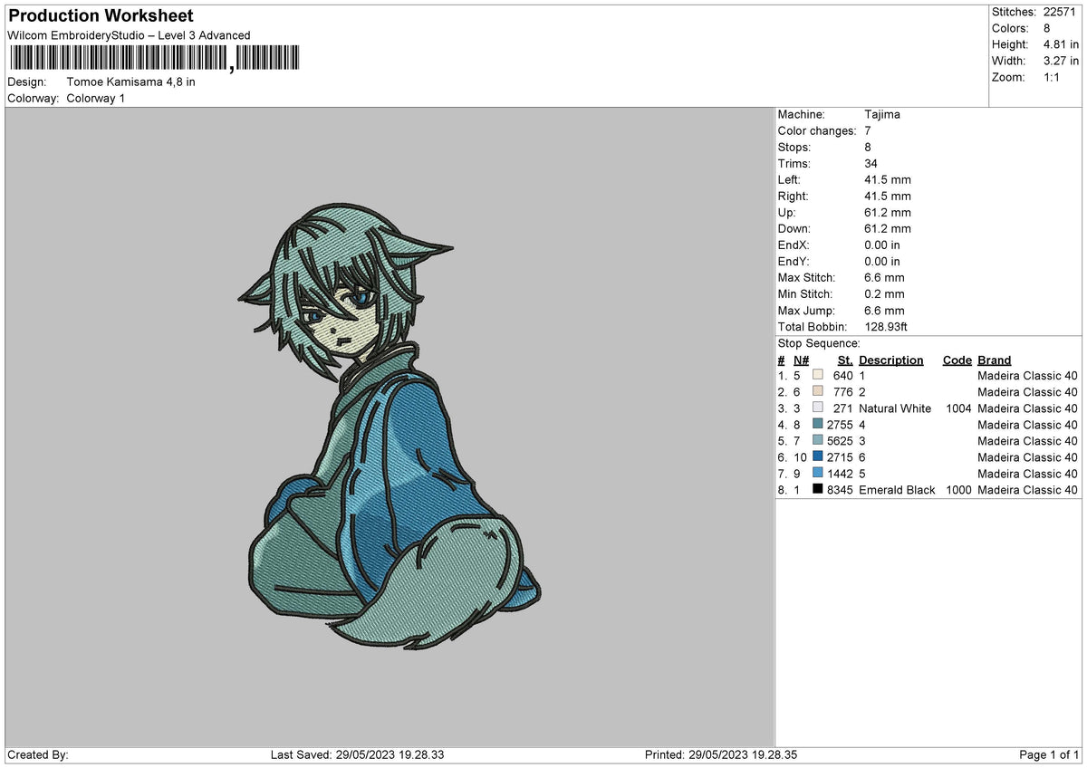Click the 'Brand' column header
1087x768 pixels.
coord(995,360)
